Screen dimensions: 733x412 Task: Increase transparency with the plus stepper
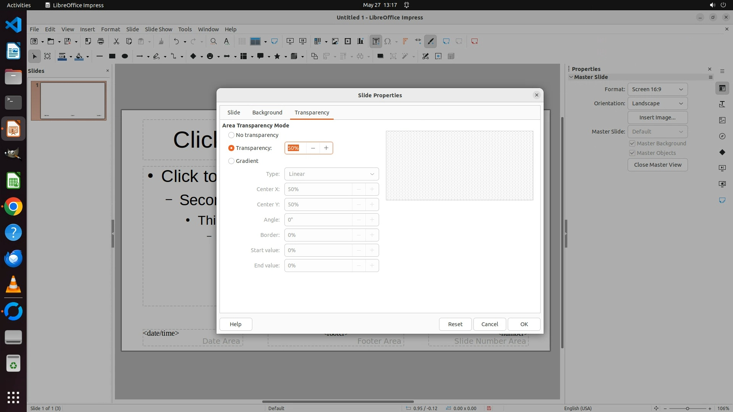click(326, 148)
